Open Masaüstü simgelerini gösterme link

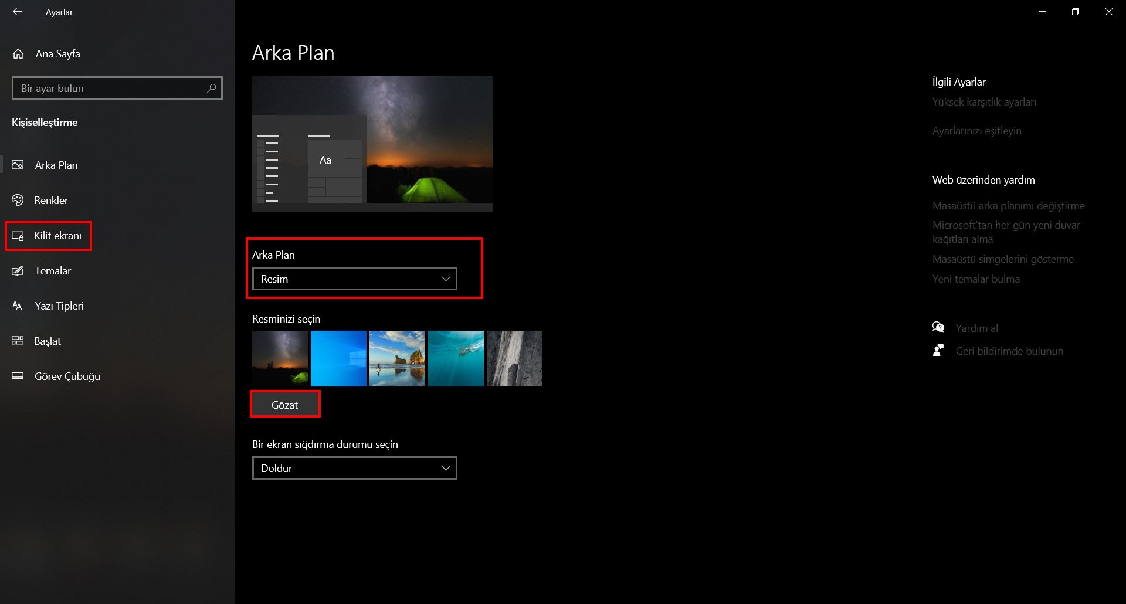point(1003,259)
